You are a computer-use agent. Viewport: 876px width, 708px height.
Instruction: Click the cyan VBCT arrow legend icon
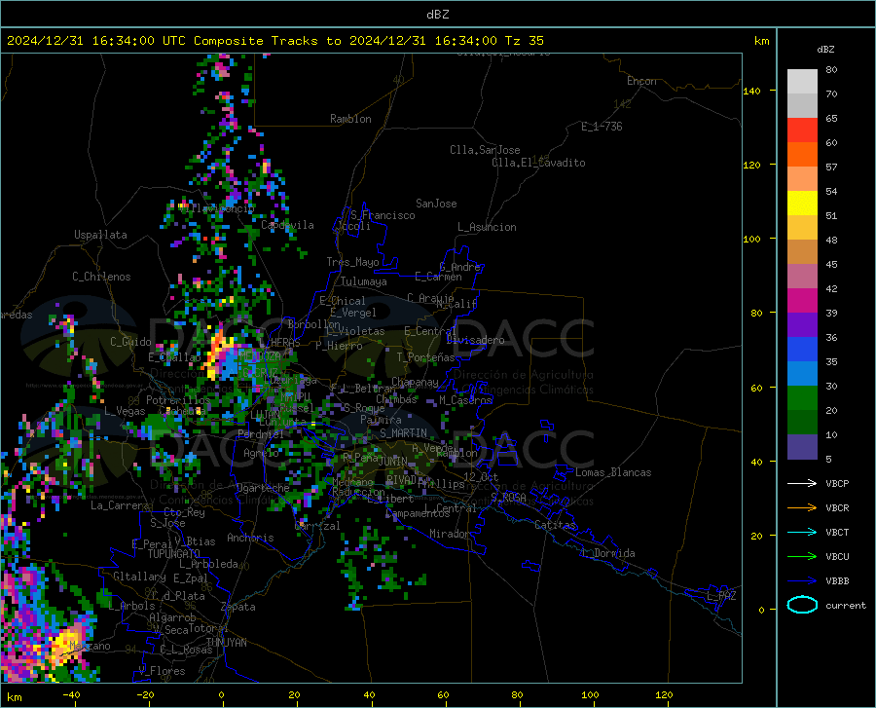point(802,532)
